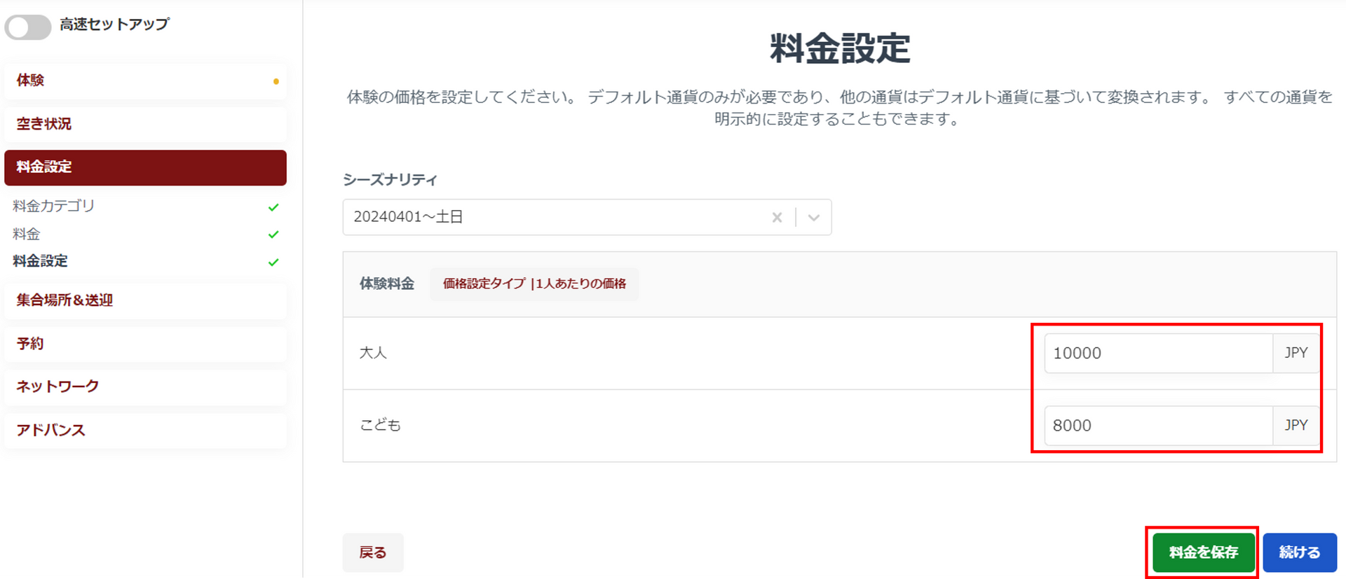Click the green checkmark beside 料金カテゴリ

(x=273, y=207)
